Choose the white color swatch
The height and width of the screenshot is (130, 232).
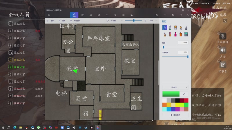click(x=164, y=101)
